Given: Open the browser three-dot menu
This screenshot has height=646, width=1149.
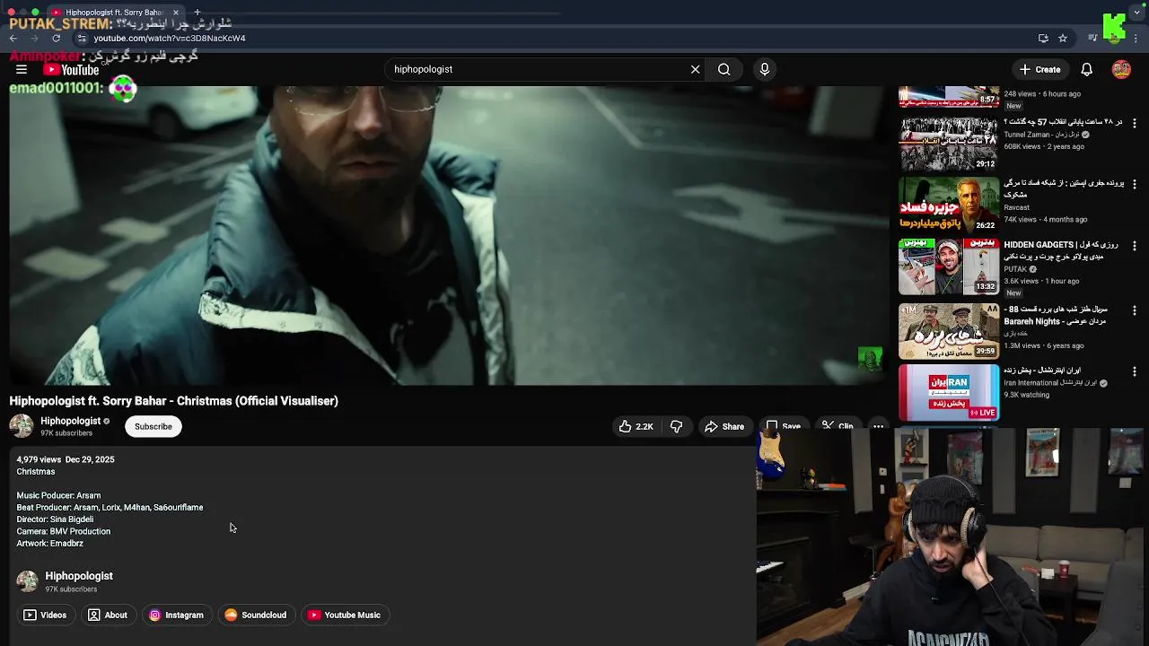Looking at the screenshot, I should [x=1136, y=38].
